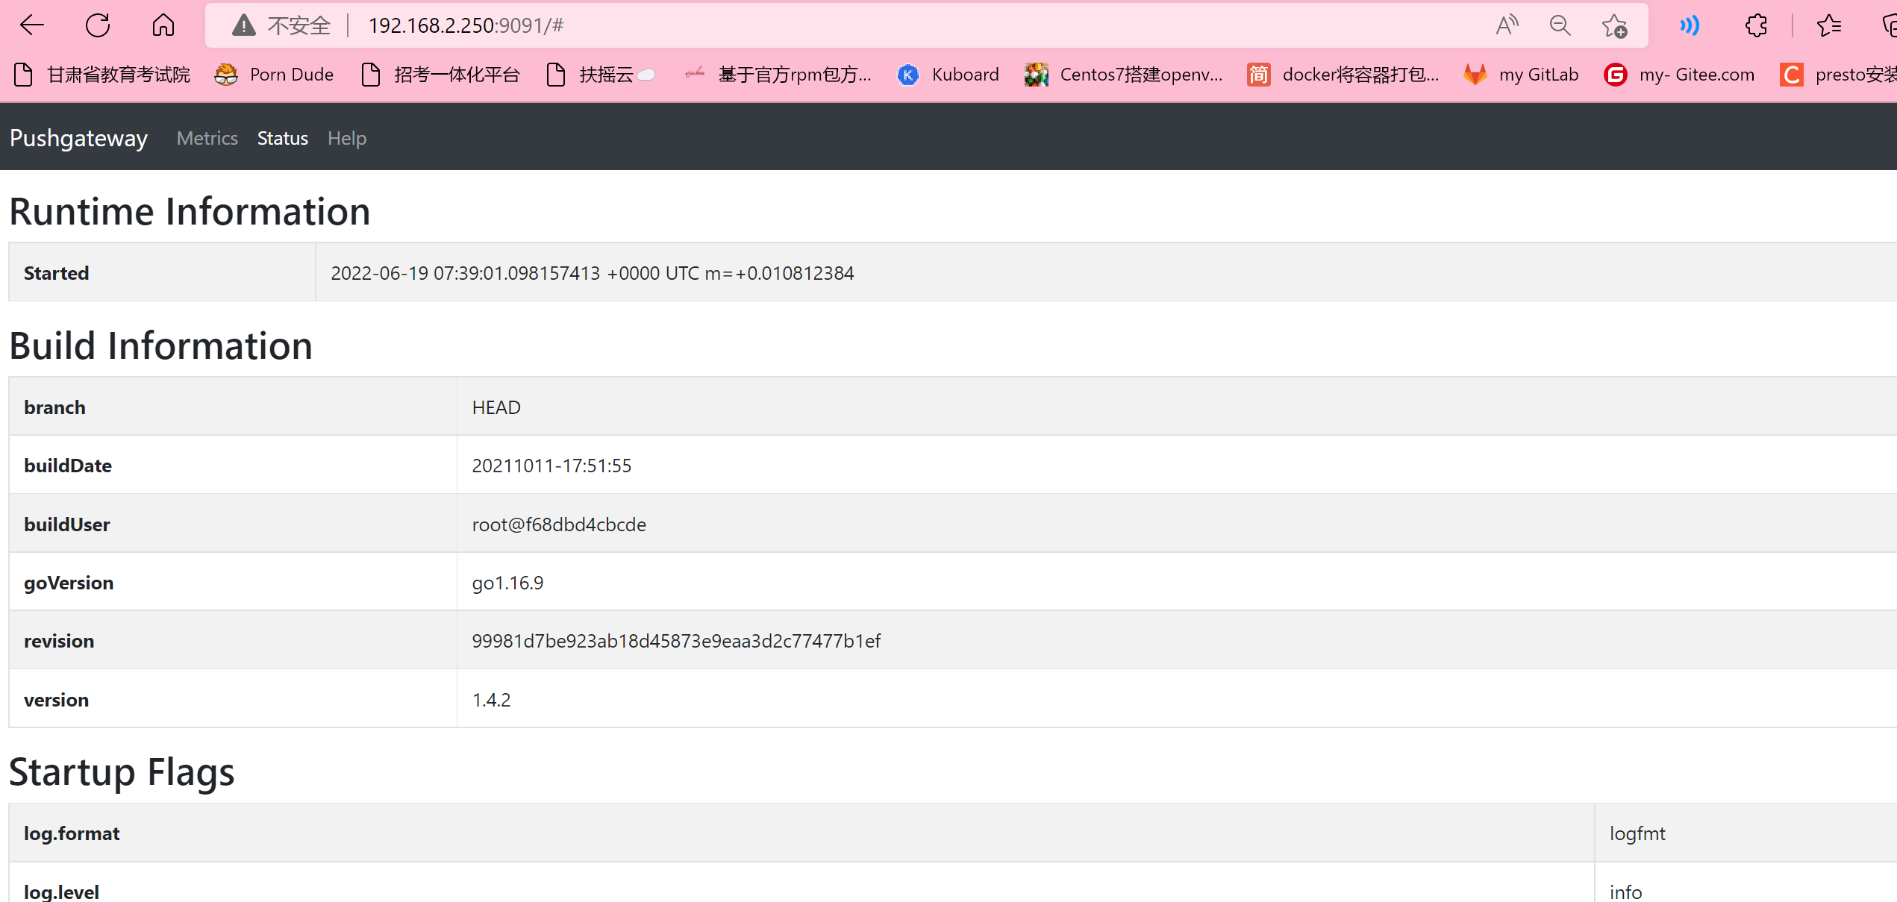Open the favorites list icon

(1829, 25)
